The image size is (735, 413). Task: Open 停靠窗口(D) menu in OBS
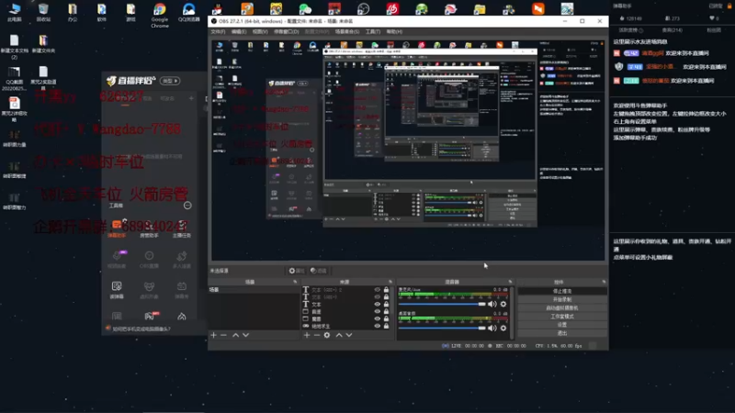point(287,32)
